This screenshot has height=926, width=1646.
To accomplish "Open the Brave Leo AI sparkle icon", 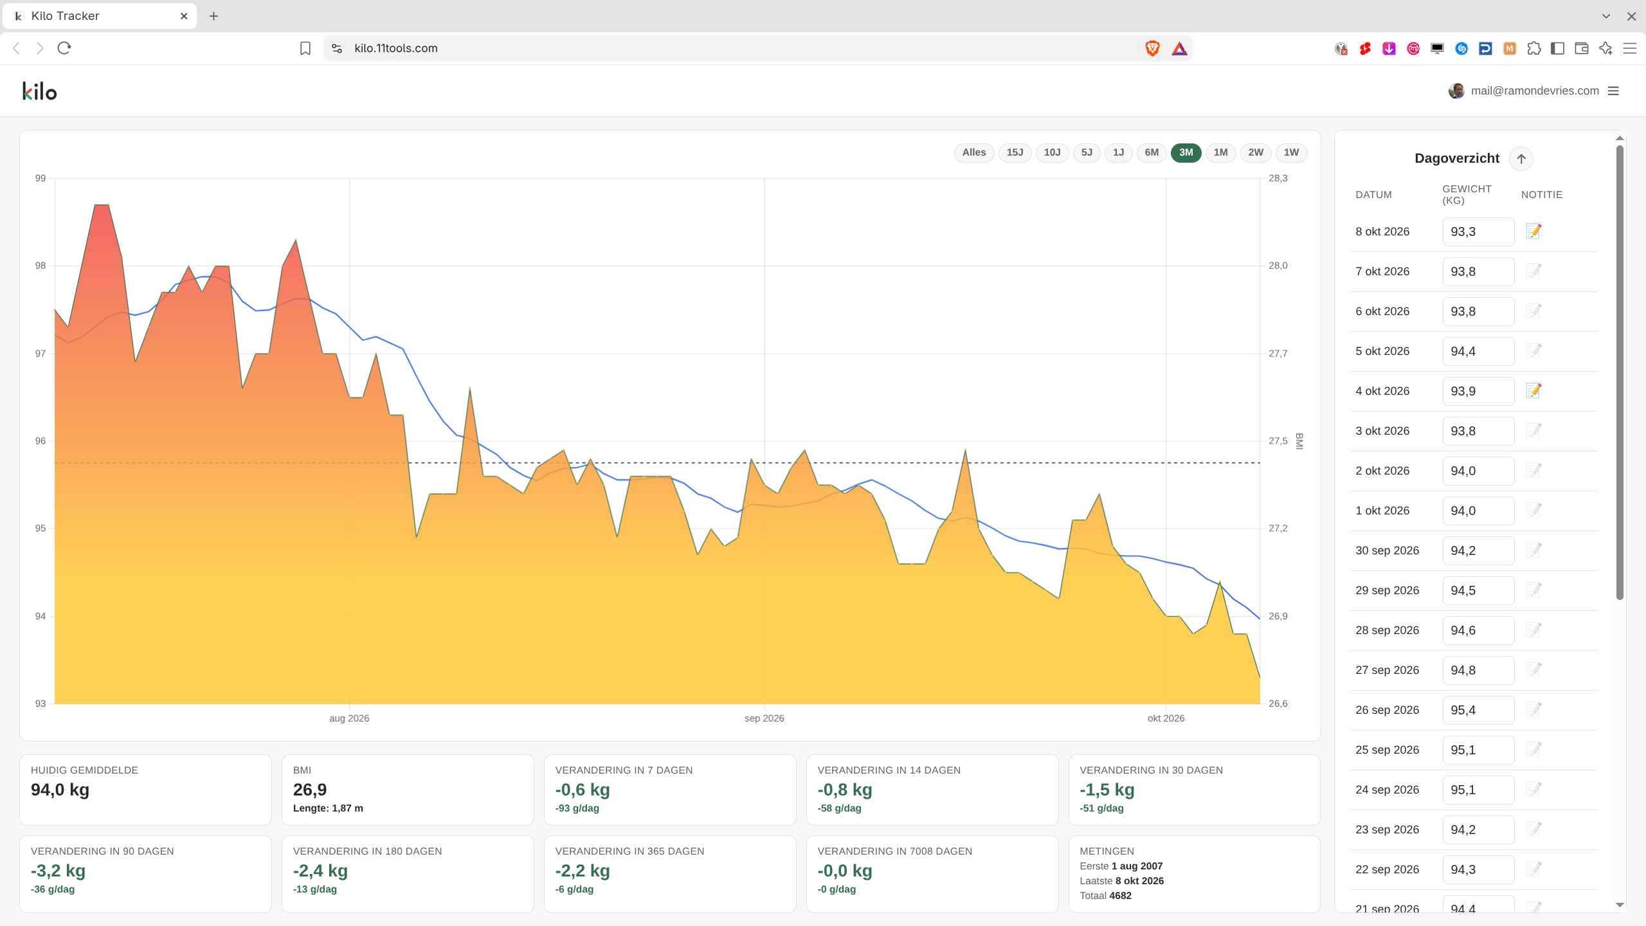I will tap(1605, 48).
